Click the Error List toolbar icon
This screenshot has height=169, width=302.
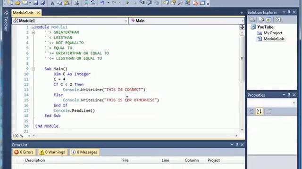195,3
